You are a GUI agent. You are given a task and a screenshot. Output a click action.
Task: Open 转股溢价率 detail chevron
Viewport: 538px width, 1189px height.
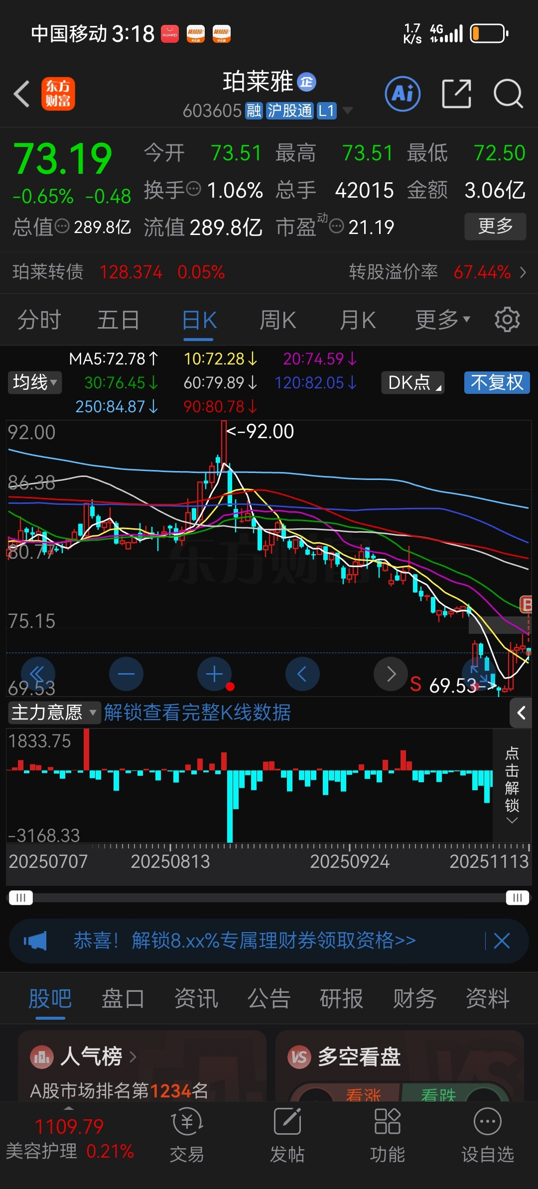[523, 272]
